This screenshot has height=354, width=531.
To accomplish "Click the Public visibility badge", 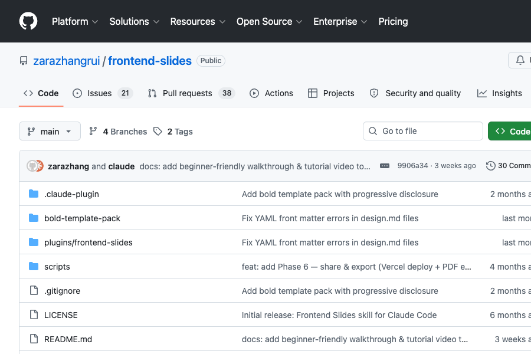I will pos(211,61).
